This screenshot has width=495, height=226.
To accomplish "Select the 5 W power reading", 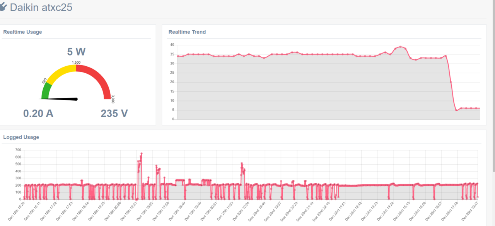I will coord(76,52).
